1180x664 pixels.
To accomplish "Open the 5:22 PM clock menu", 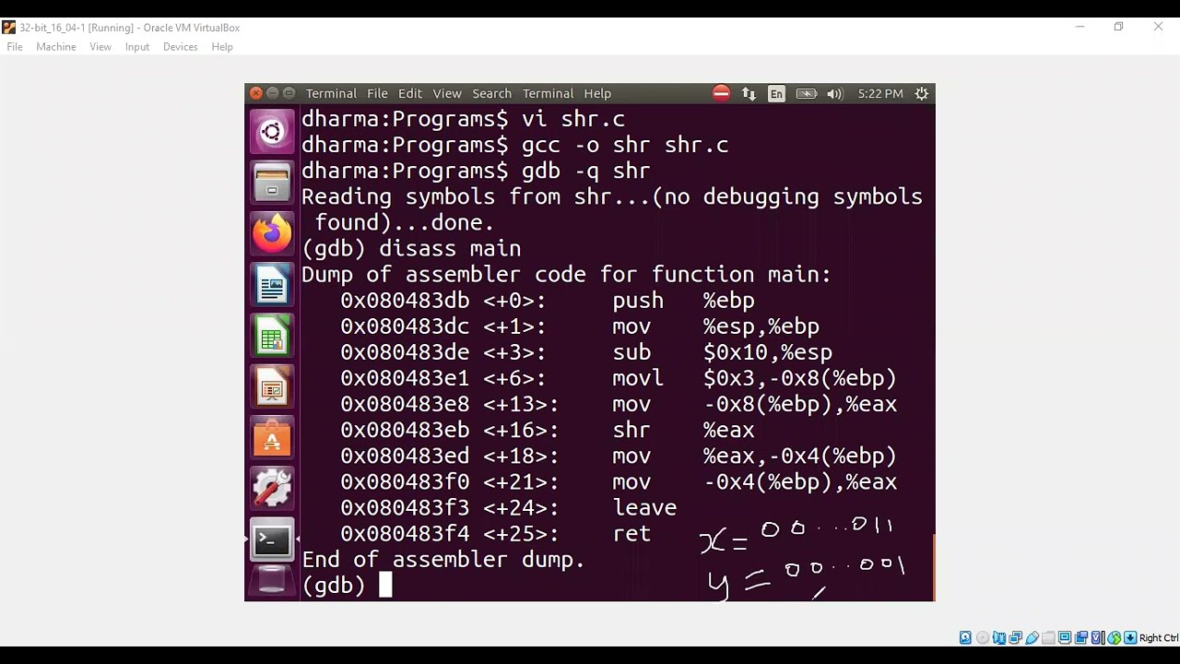I will pos(880,93).
